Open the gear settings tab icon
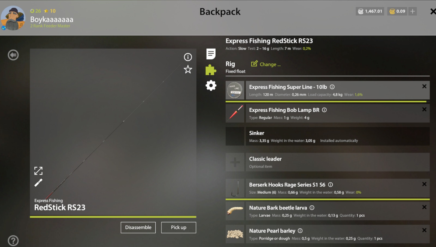This screenshot has width=436, height=247. click(x=211, y=86)
